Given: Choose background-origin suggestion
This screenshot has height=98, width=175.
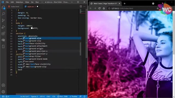Looking at the screenshot, I should coord(52,48).
